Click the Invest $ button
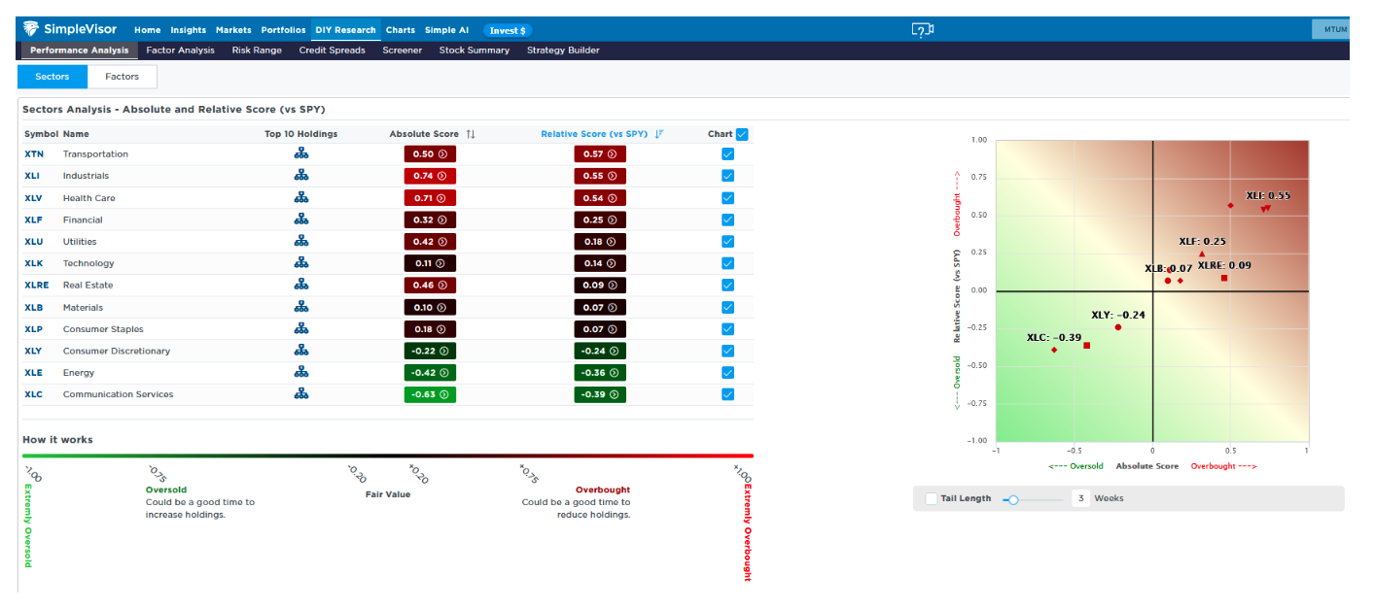This screenshot has height=607, width=1374. 508,30
